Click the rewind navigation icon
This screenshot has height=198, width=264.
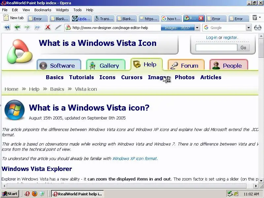click(7, 27)
